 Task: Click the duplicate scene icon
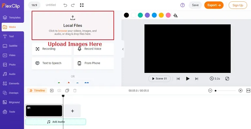tap(67, 91)
